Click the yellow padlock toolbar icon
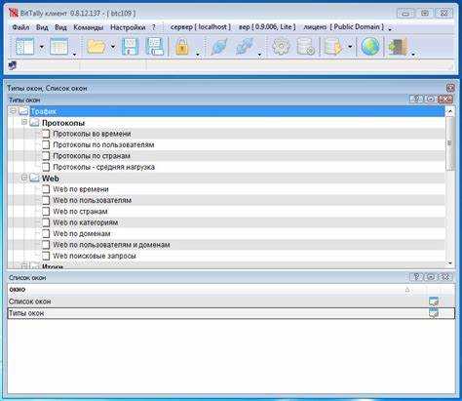This screenshot has width=462, height=401. pos(182,47)
